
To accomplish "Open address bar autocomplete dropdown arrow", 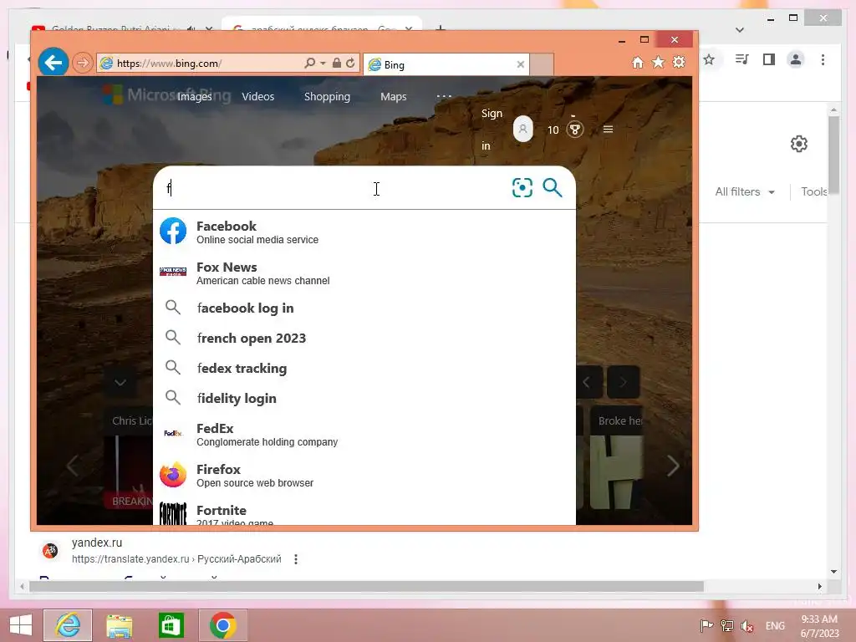I will pyautogui.click(x=323, y=64).
